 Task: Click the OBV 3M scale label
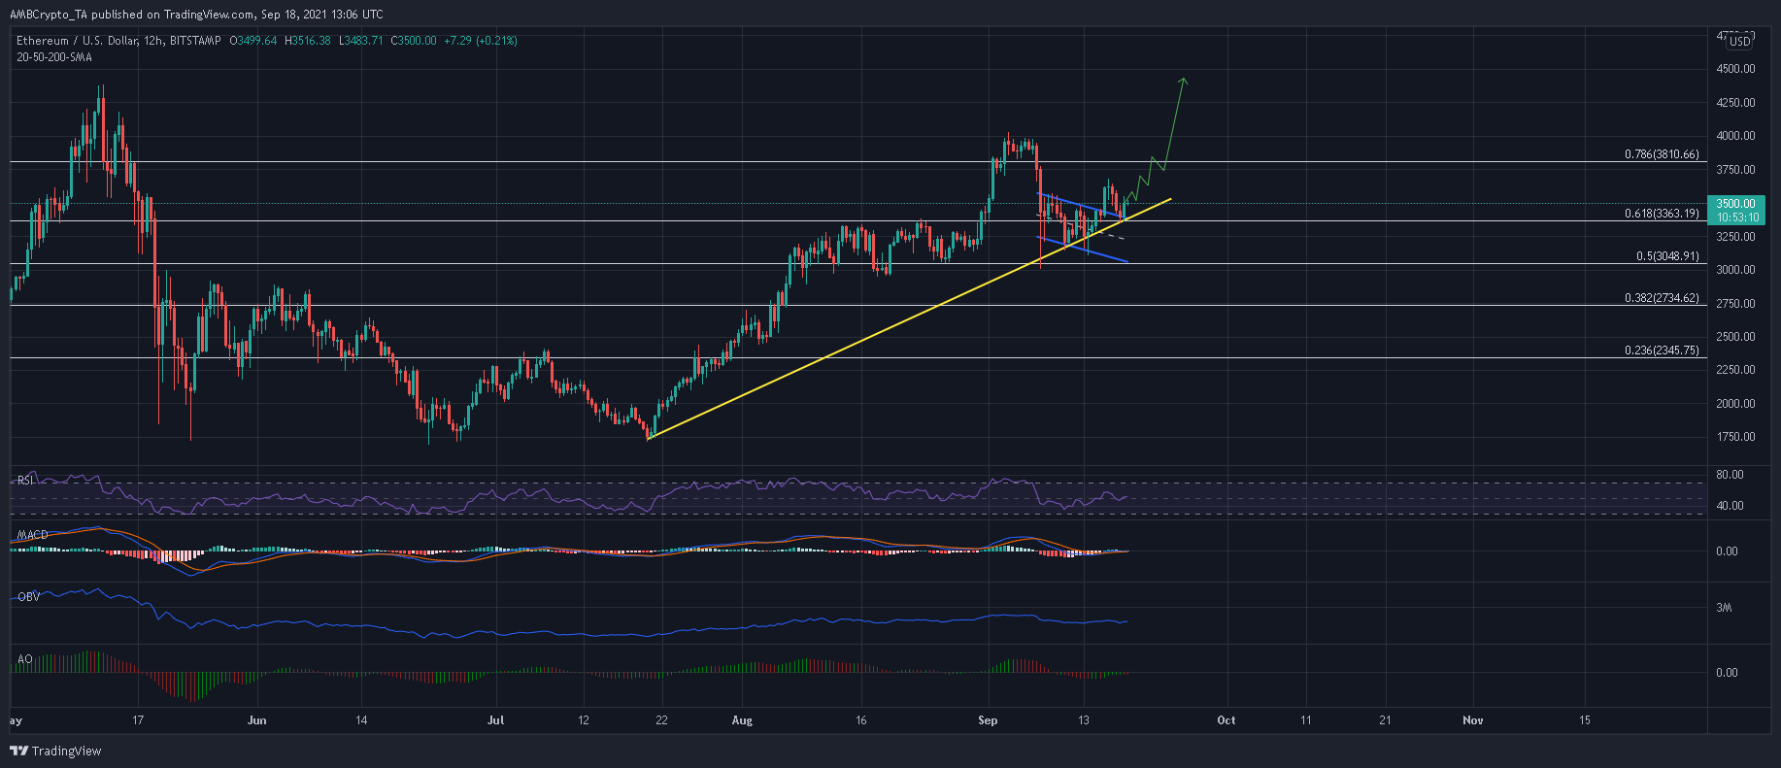point(1724,608)
